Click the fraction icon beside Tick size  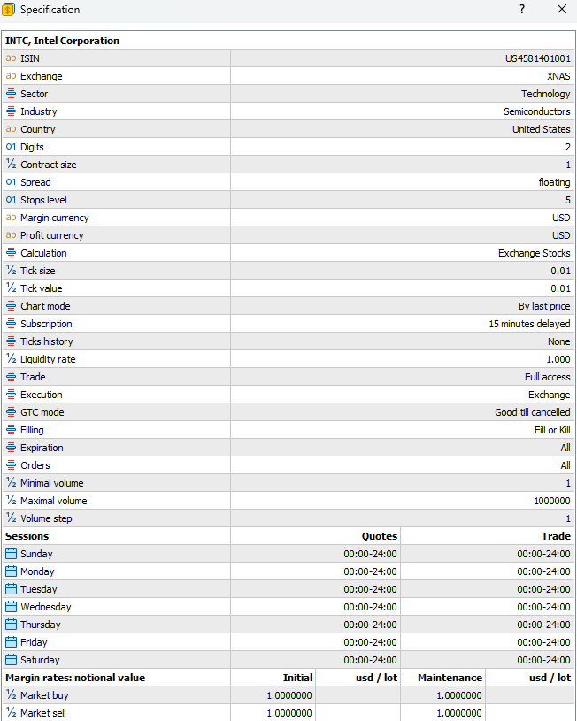(x=11, y=271)
